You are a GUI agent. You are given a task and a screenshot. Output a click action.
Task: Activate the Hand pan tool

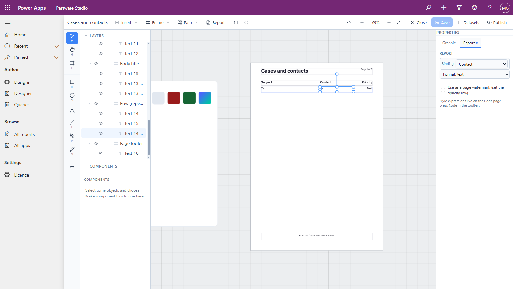pyautogui.click(x=72, y=51)
